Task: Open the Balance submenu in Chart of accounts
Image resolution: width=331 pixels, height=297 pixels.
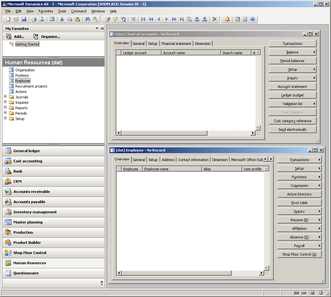Action: [292, 52]
